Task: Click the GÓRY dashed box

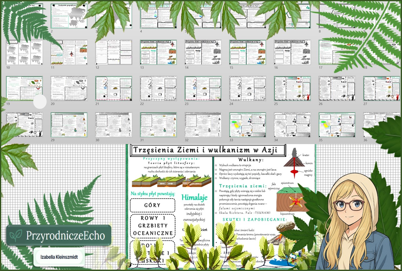Action: (152, 205)
